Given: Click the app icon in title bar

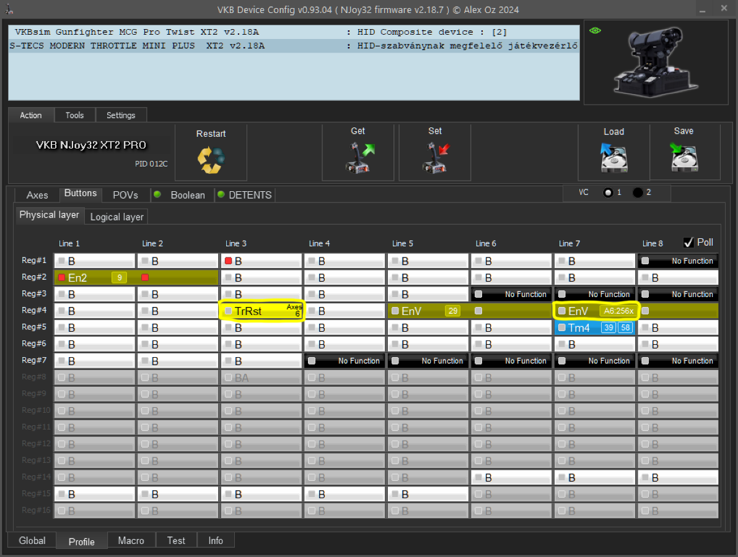Looking at the screenshot, I should (9, 9).
